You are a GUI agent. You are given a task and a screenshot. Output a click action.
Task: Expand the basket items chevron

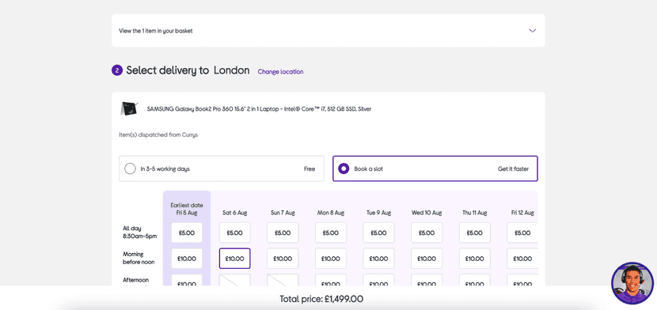[532, 31]
